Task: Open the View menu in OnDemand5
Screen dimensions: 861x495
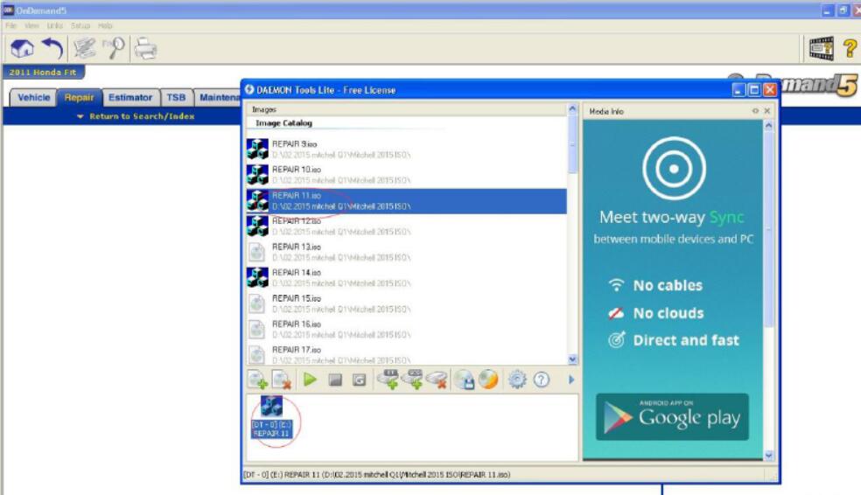Action: coord(31,25)
